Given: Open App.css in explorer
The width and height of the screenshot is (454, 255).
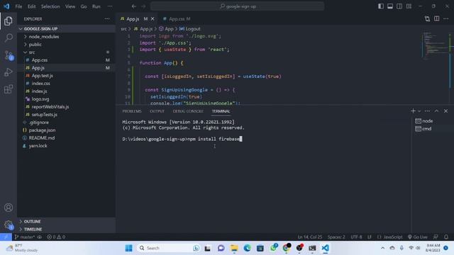Looking at the screenshot, I should pos(66,59).
